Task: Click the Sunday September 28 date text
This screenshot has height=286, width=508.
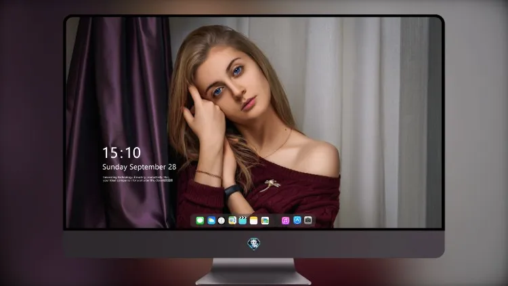Action: [x=140, y=167]
